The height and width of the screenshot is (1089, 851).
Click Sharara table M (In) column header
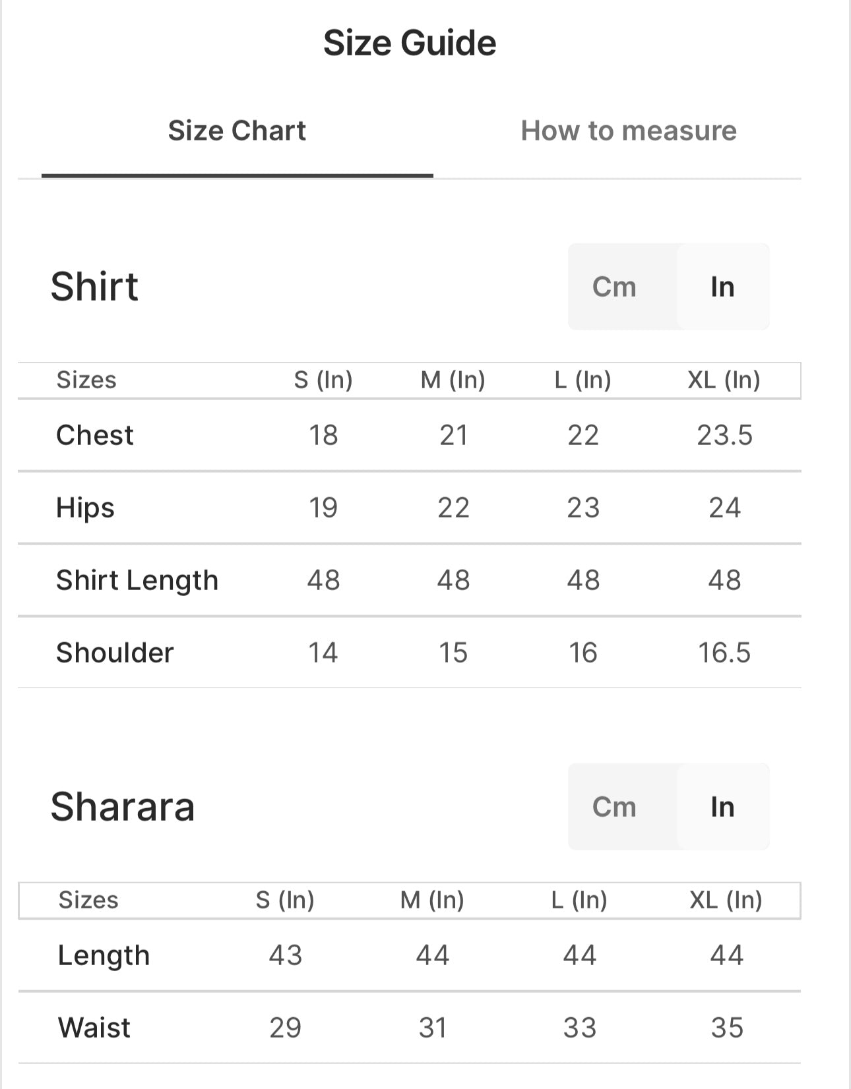(x=432, y=900)
